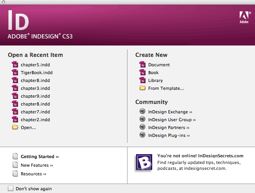This screenshot has width=255, height=193.
Task: Open the New Features link
Action: pyautogui.click(x=37, y=165)
